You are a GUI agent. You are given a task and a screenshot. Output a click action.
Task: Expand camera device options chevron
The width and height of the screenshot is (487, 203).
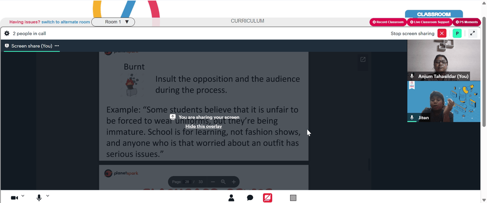click(23, 196)
